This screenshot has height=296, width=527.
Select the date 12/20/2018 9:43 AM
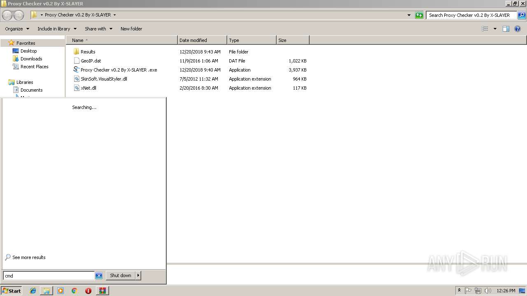(200, 52)
